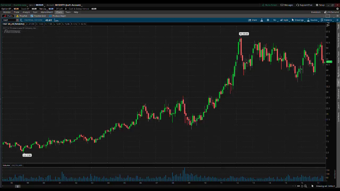Viewport: 340px width, 191px height.
Task: Click the flask icon beside Share
Action: (x=262, y=20)
